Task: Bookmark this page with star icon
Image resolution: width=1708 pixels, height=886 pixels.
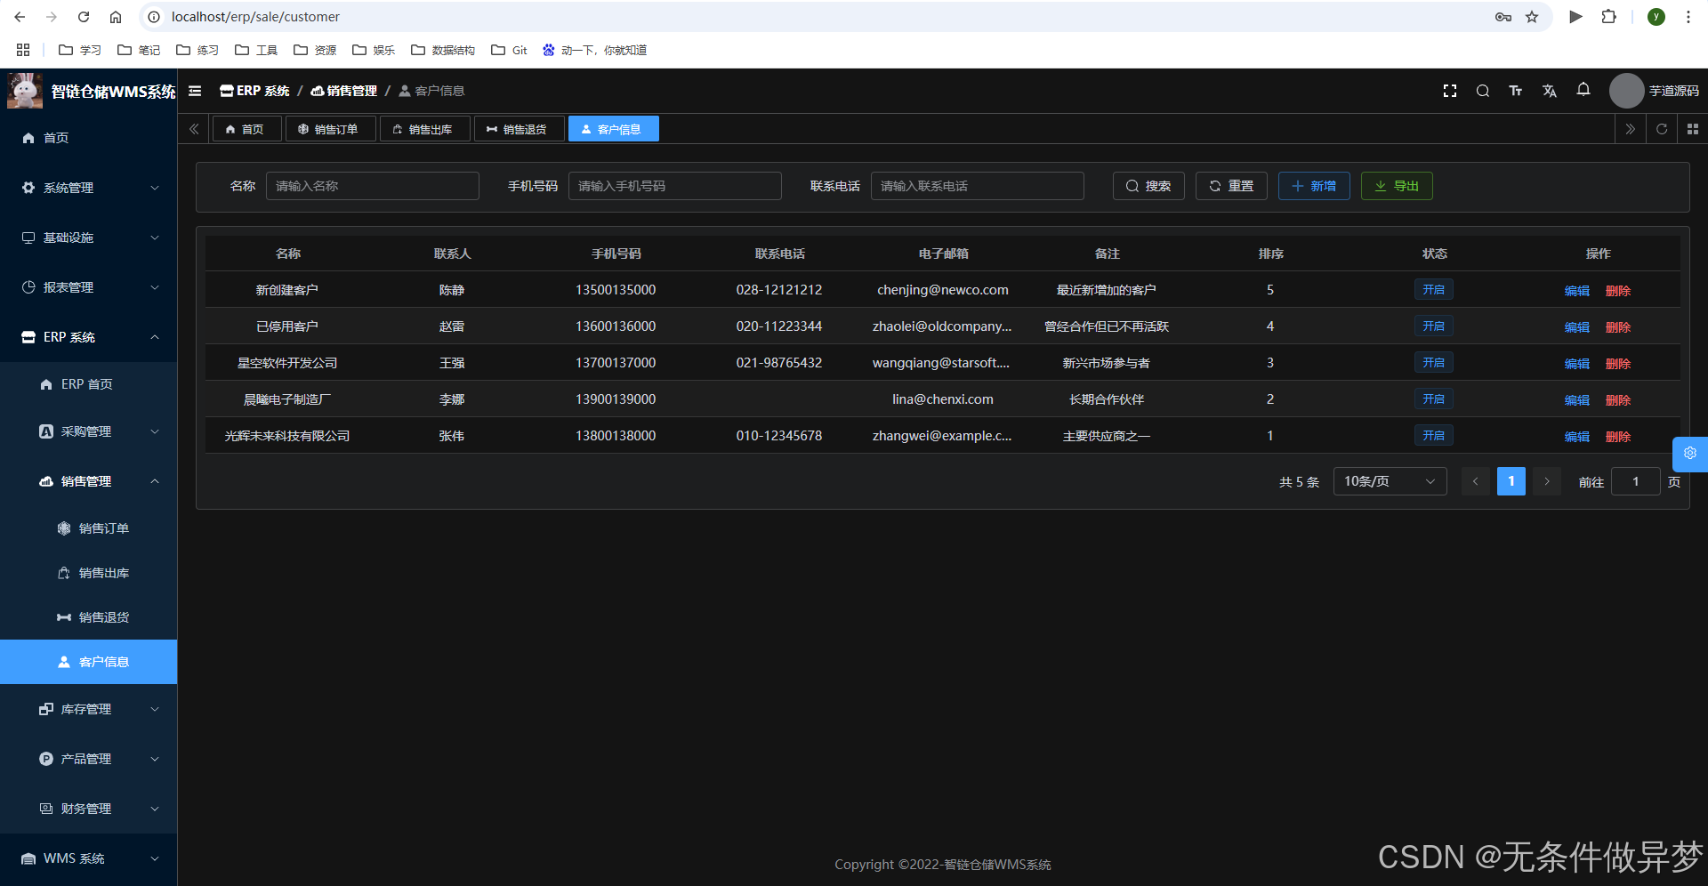Action: [1532, 17]
